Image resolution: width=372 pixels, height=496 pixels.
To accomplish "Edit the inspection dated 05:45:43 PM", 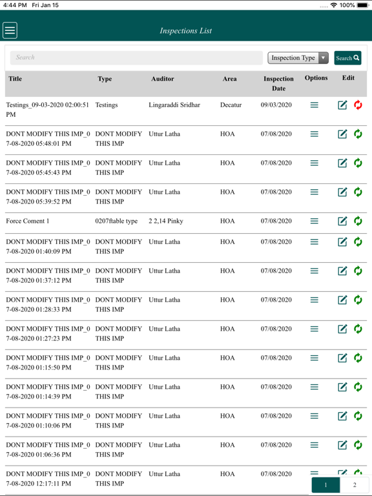I will [342, 163].
